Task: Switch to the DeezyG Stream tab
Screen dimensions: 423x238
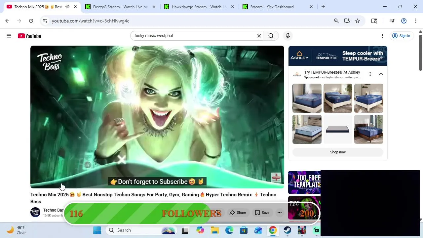Action: pos(120,7)
